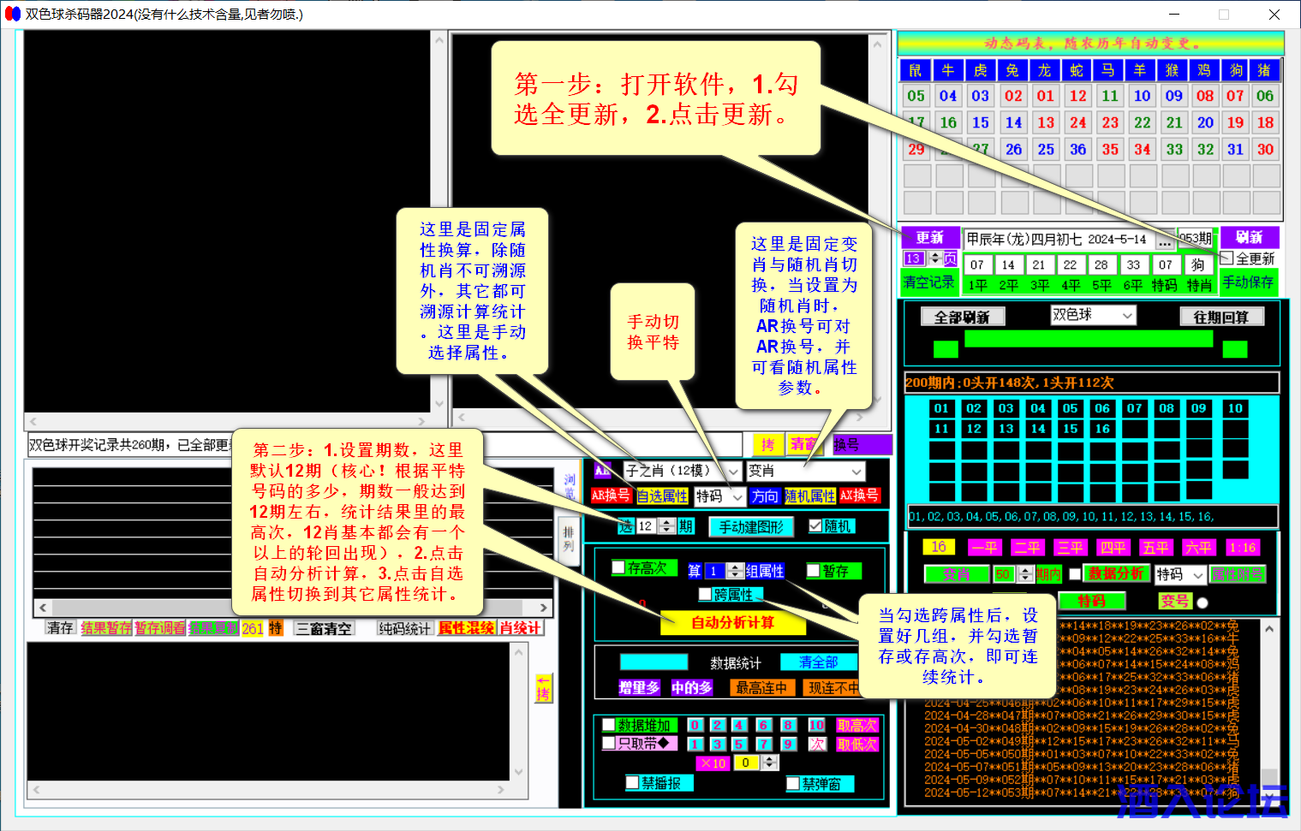Click the purple 换号 icon
Viewport: 1301px width, 831px height.
click(862, 444)
